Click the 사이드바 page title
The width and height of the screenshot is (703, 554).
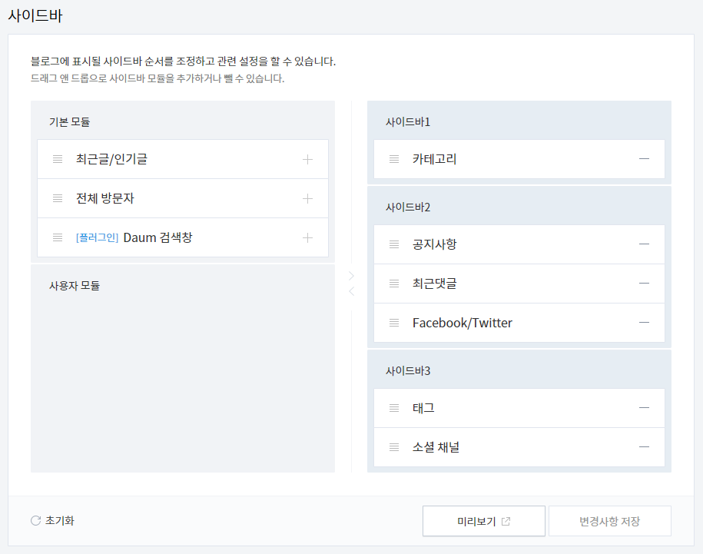point(35,15)
